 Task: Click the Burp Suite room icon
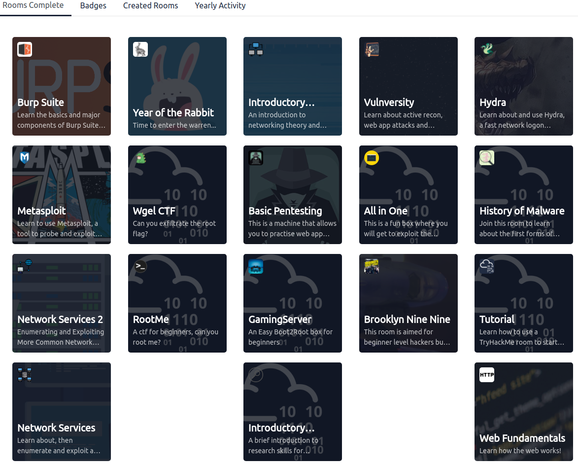pos(25,49)
